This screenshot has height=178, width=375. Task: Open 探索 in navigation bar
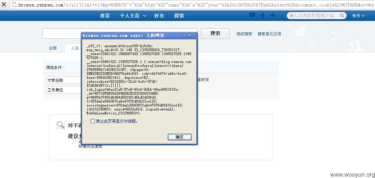coord(179,16)
